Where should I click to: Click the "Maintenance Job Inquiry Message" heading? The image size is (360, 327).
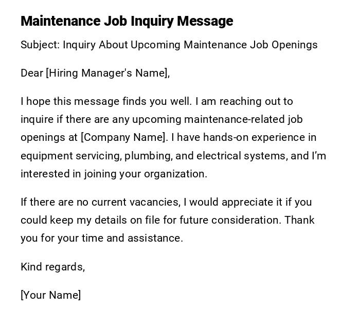tap(127, 21)
